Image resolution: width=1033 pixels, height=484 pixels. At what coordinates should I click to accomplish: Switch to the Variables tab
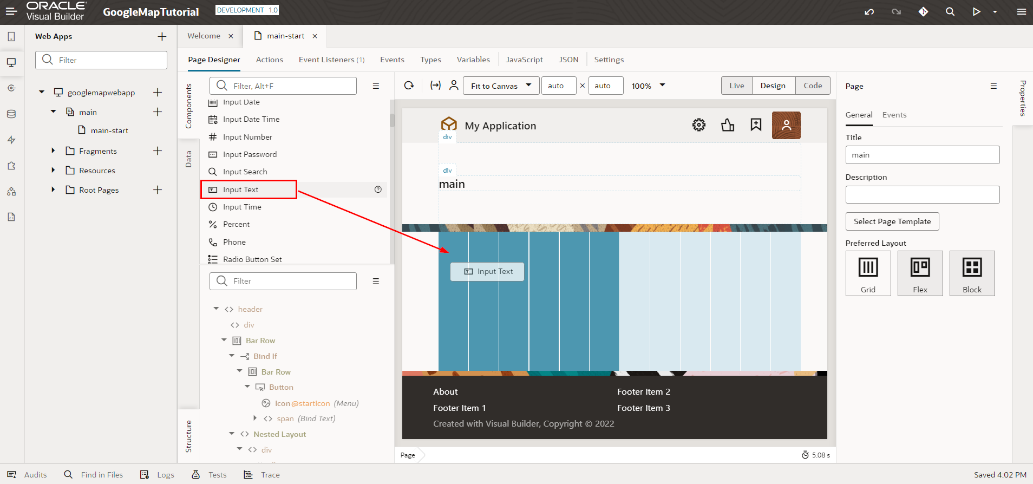(473, 60)
